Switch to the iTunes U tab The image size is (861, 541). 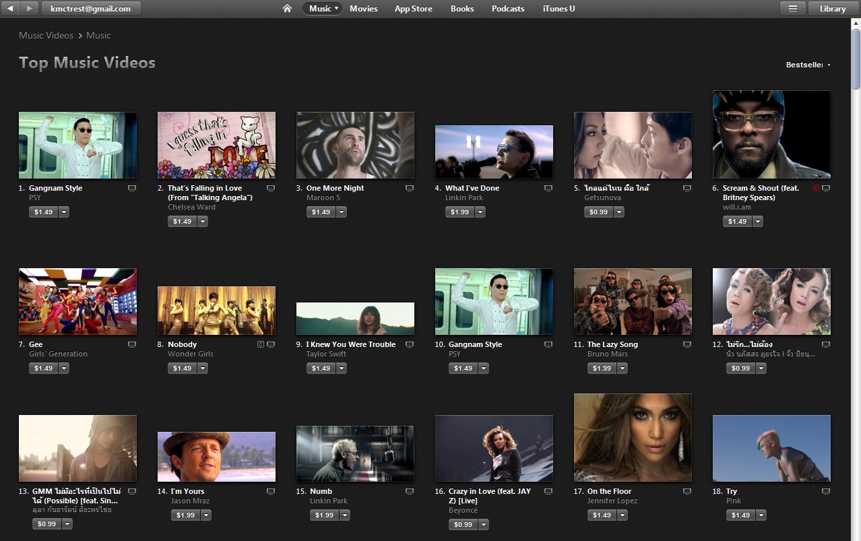pos(559,9)
